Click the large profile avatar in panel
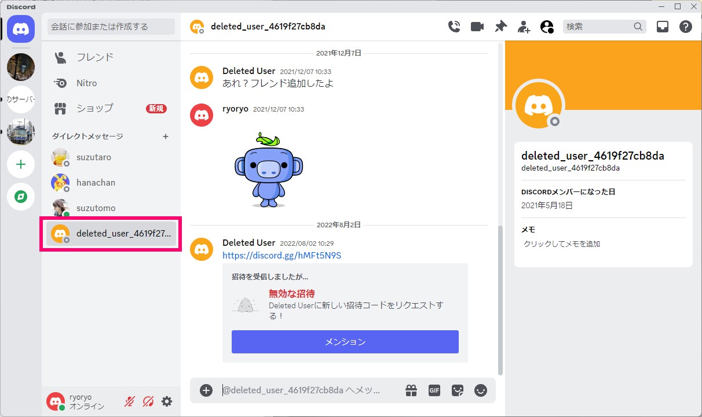 [539, 105]
